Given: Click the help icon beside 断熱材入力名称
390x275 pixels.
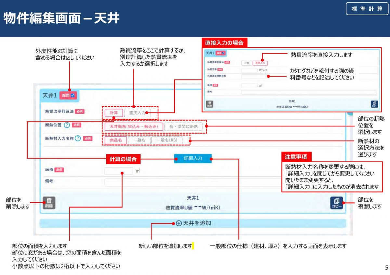Looking at the screenshot, I should click(78, 138).
